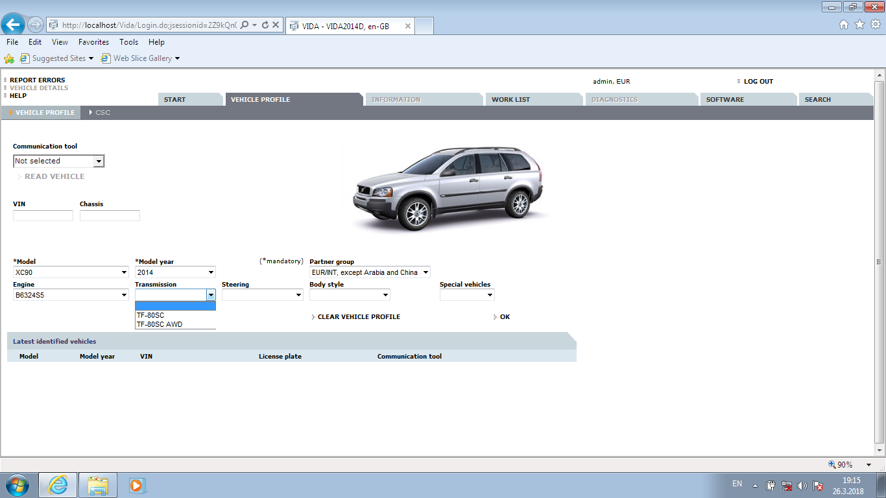Click the EN language indicator

[x=737, y=484]
